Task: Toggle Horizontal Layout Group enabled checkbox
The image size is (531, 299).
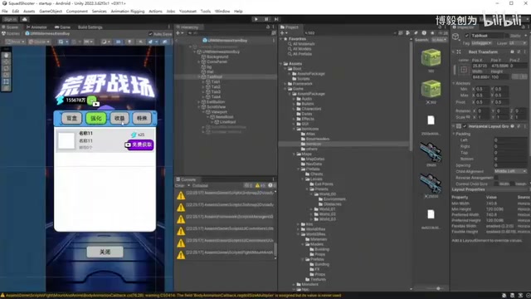Action: (465, 126)
